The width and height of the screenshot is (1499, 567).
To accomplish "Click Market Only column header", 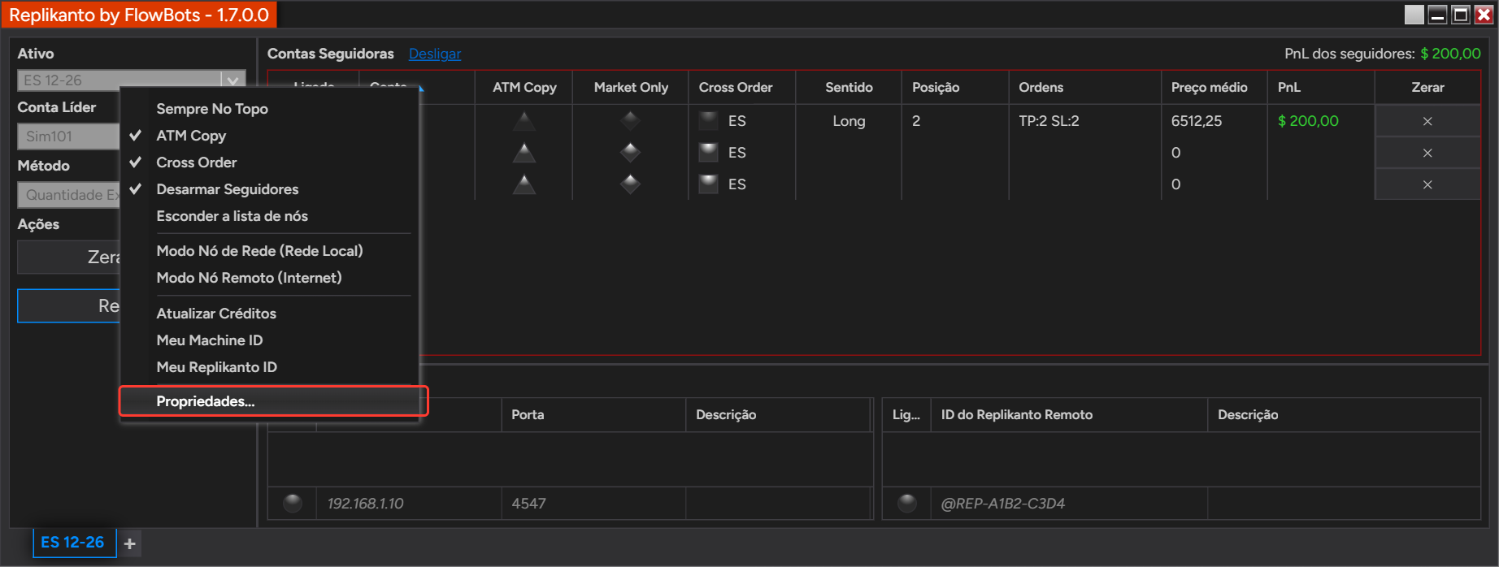I will pos(631,87).
